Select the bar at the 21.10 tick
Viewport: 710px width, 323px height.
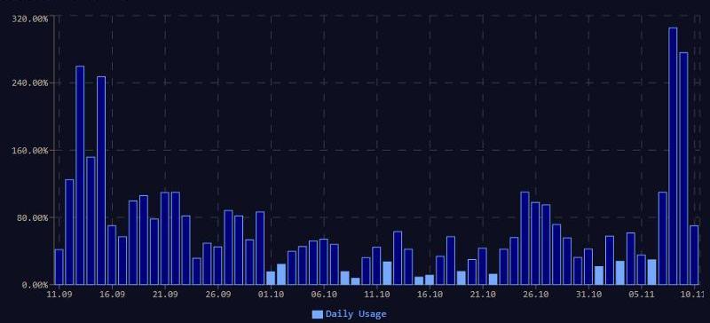point(482,266)
